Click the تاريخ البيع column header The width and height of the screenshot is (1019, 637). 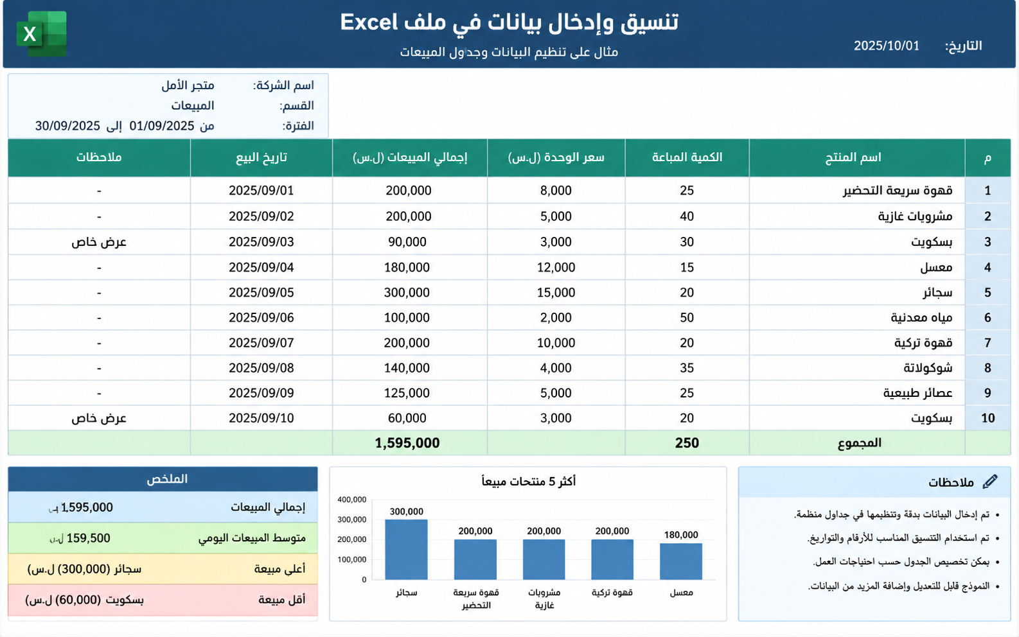[x=261, y=158]
